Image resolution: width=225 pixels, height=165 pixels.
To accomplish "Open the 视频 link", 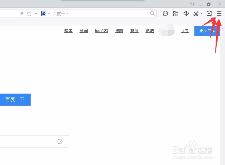I will pyautogui.click(x=134, y=31).
